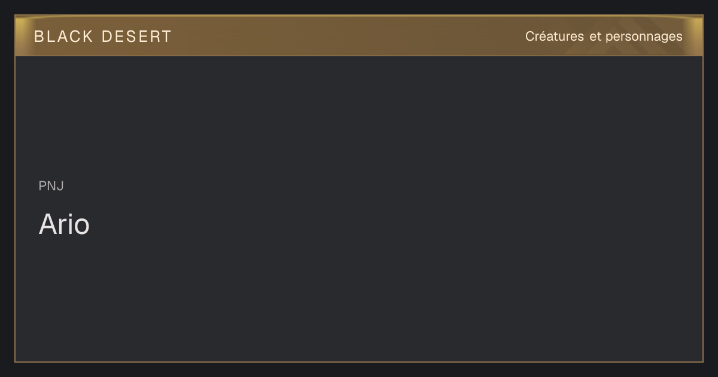Image resolution: width=718 pixels, height=377 pixels.
Task: Open the Créatures et personnages category
Action: click(x=604, y=37)
